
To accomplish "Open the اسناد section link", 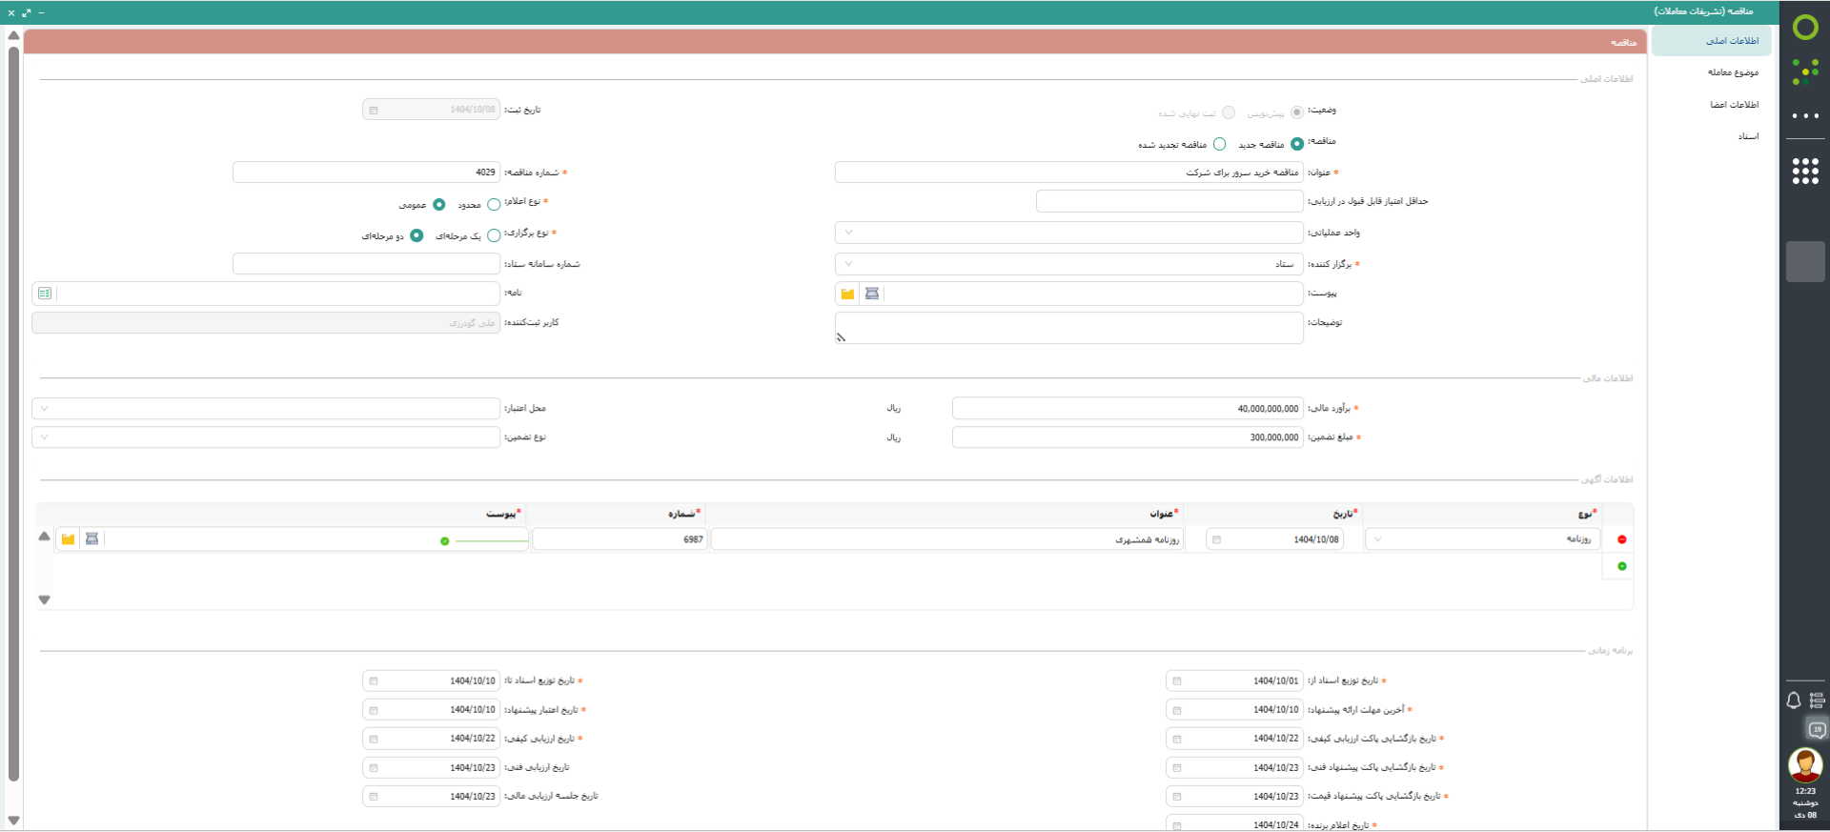I will [x=1747, y=136].
